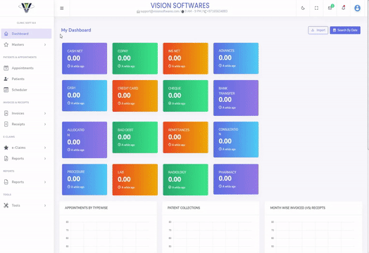Open the Tools menu item
The width and height of the screenshot is (369, 253).
click(x=25, y=205)
